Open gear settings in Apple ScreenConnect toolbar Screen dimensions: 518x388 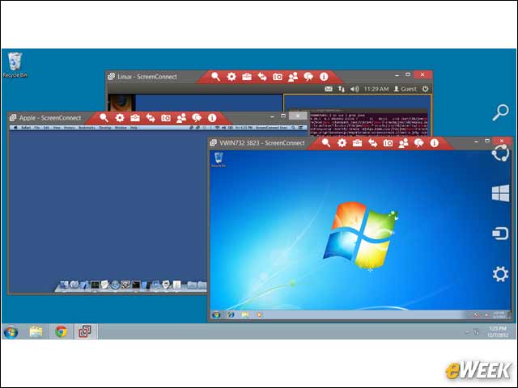pos(120,118)
